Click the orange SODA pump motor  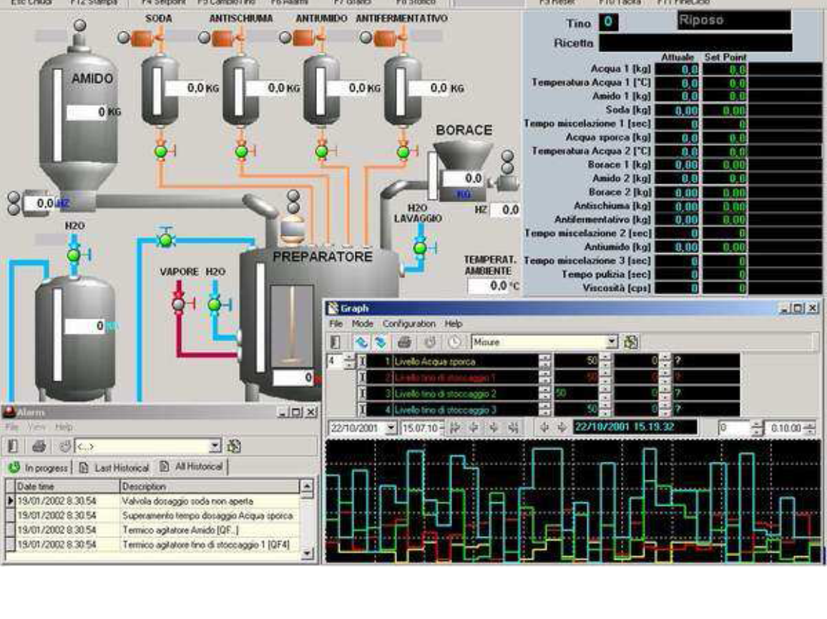[x=142, y=38]
